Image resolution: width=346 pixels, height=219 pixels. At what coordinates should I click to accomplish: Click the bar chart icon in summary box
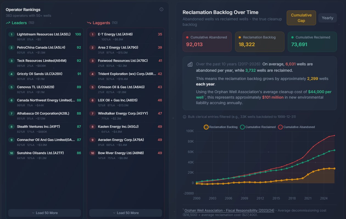(x=190, y=64)
